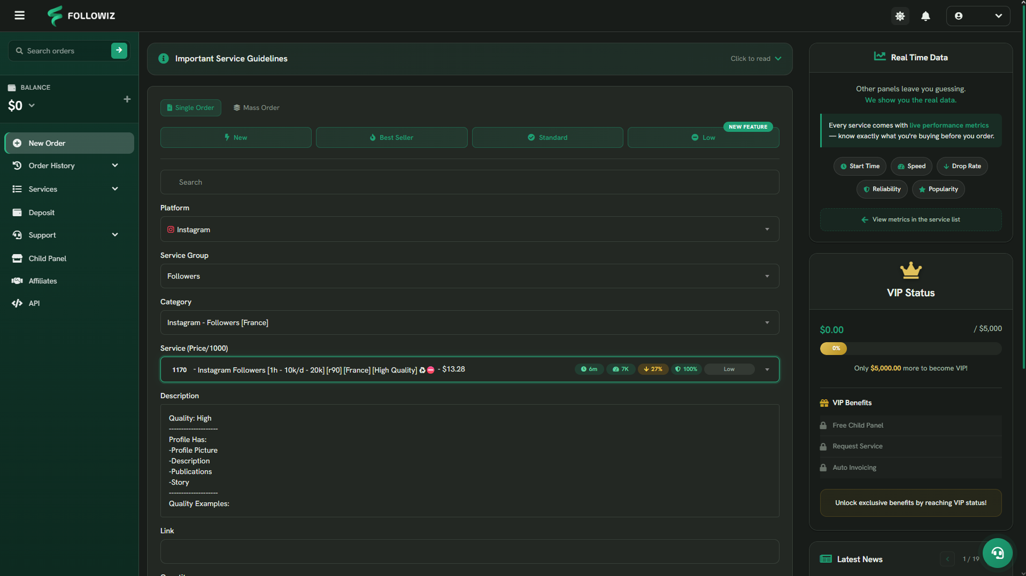Click the Support headset icon in sidebar
1026x576 pixels.
[x=17, y=235]
